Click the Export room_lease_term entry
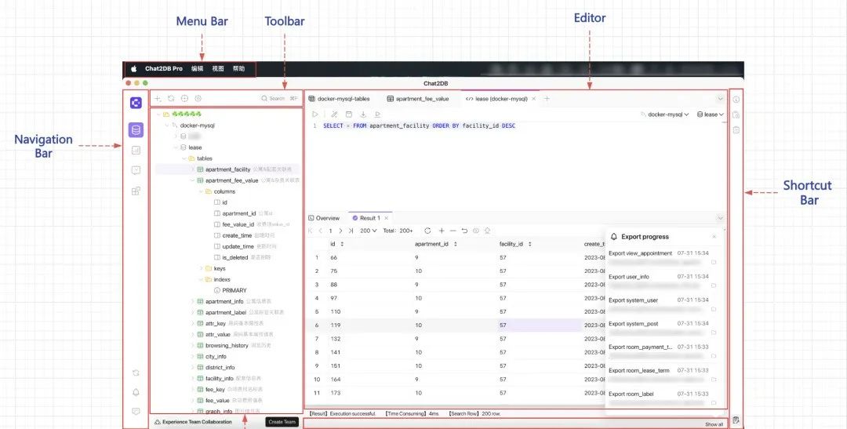 pos(639,371)
